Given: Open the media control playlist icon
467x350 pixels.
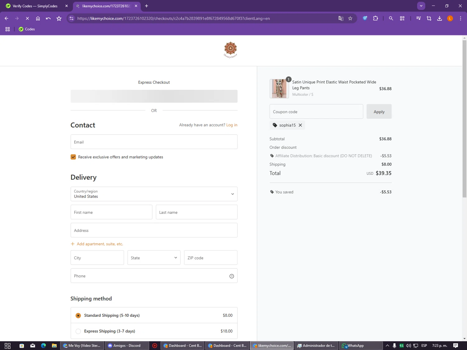Looking at the screenshot, I should tap(418, 18).
